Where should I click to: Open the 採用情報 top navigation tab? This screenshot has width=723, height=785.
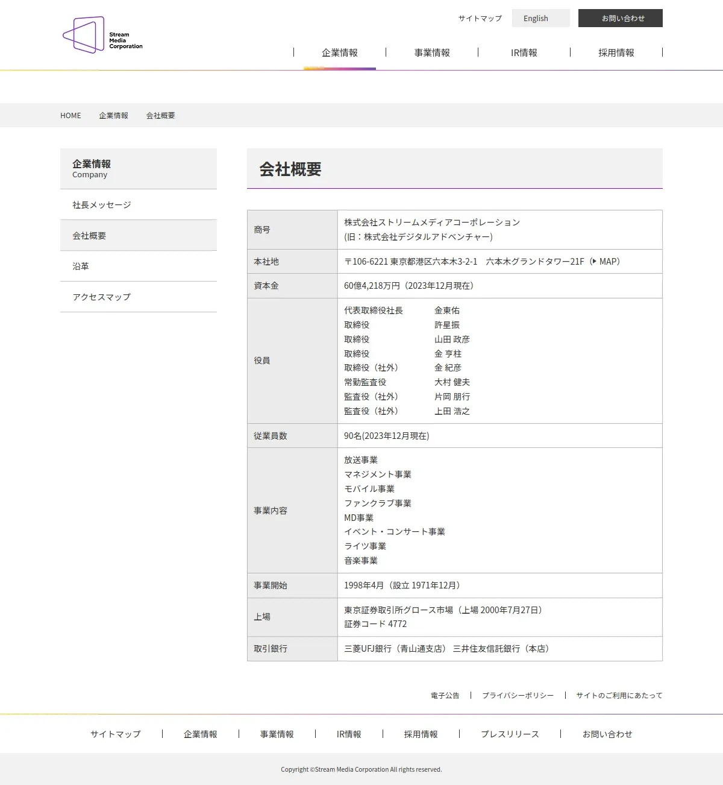click(616, 52)
